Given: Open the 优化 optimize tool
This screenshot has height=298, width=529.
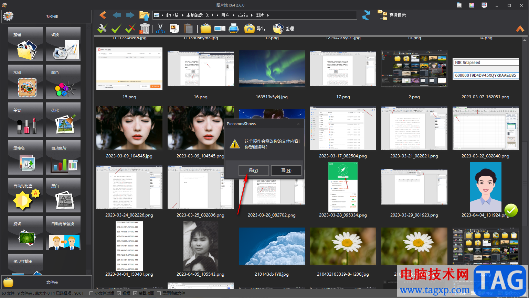Looking at the screenshot, I should [63, 120].
